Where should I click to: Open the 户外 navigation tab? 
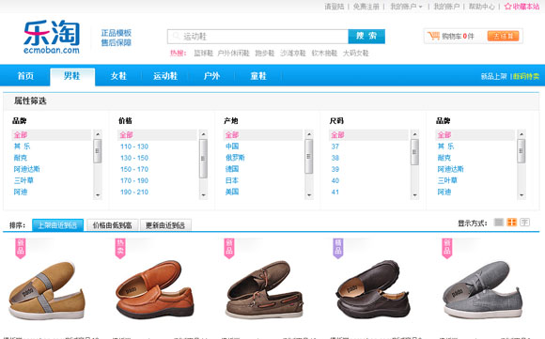[211, 76]
